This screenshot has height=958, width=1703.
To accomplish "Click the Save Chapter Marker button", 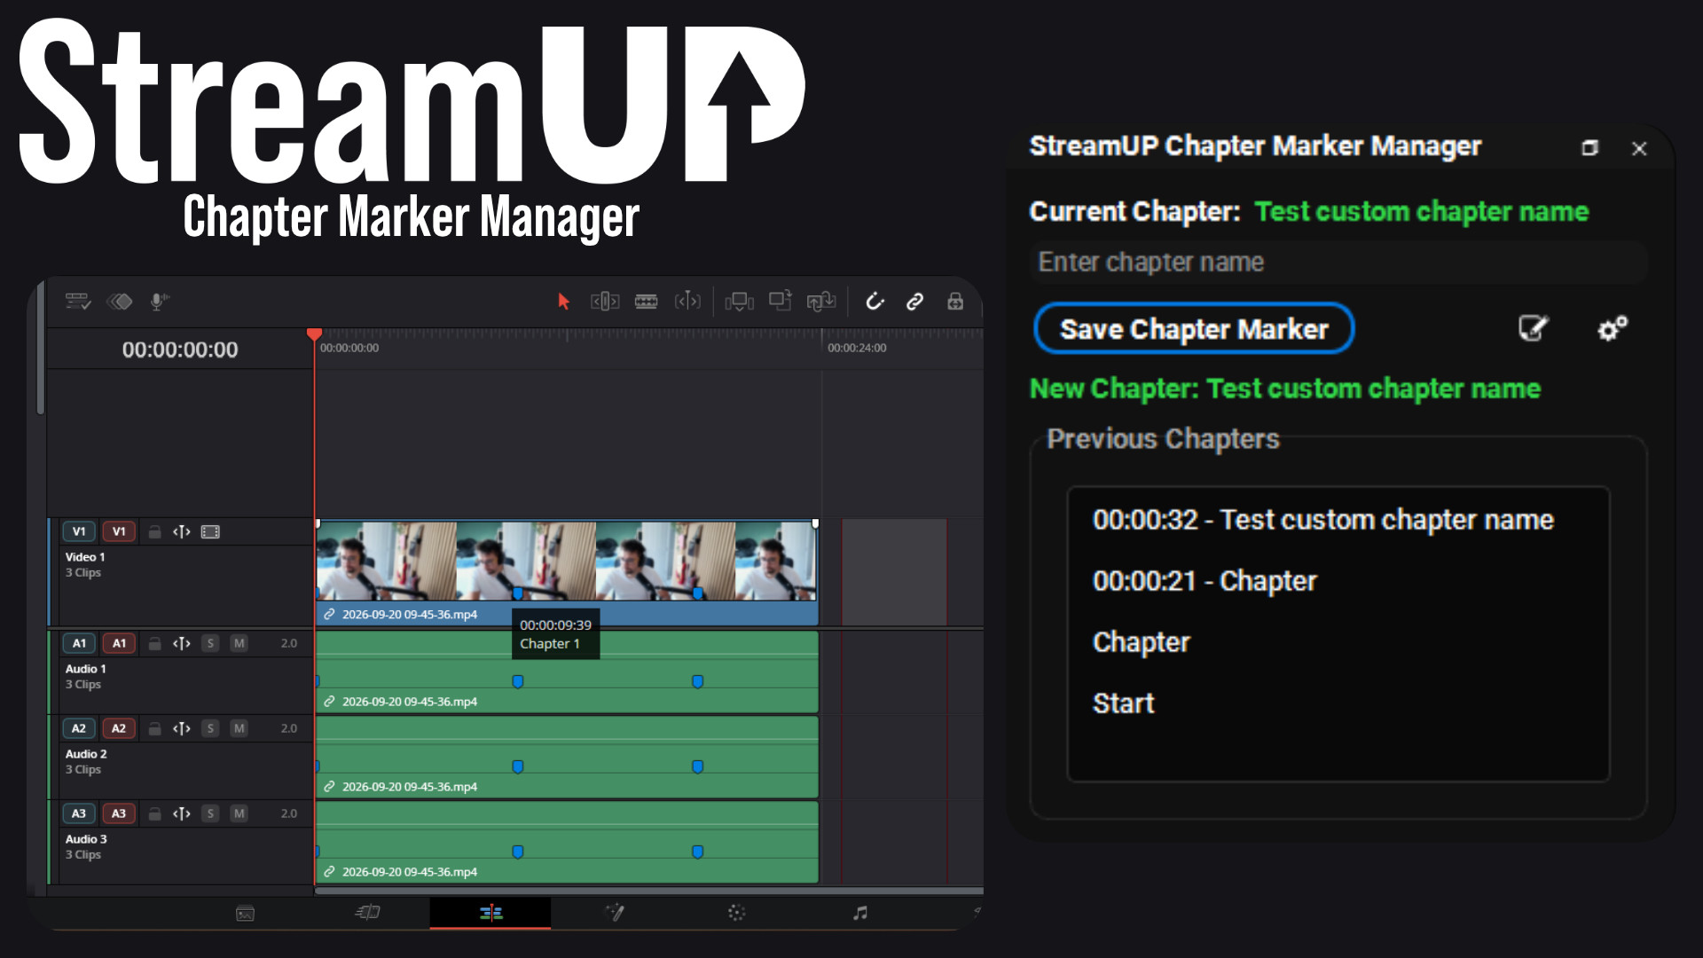I will coord(1194,329).
